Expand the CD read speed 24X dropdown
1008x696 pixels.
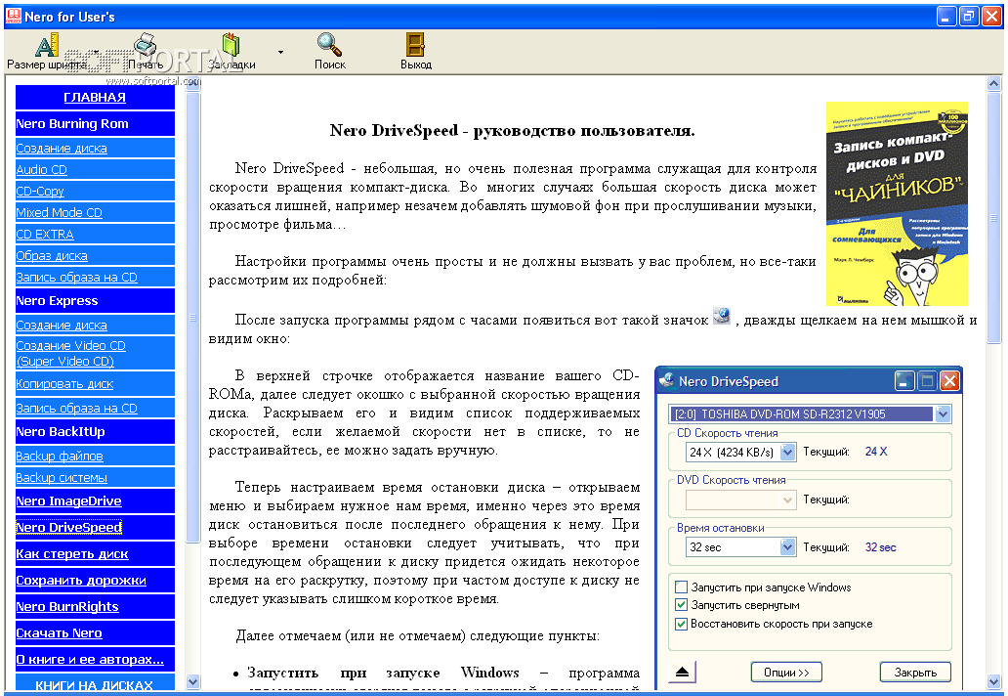tap(788, 452)
